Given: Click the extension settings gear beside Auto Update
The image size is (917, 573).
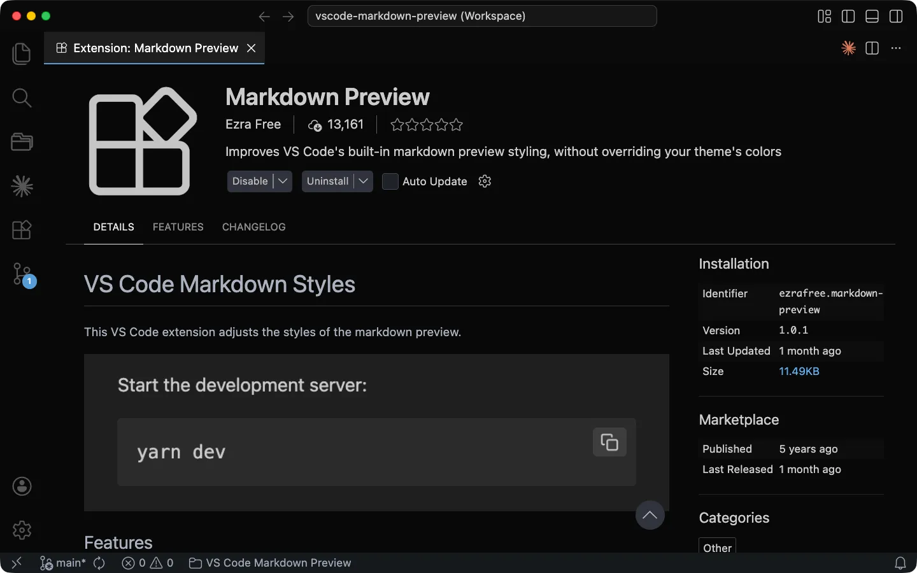Looking at the screenshot, I should click(x=485, y=181).
